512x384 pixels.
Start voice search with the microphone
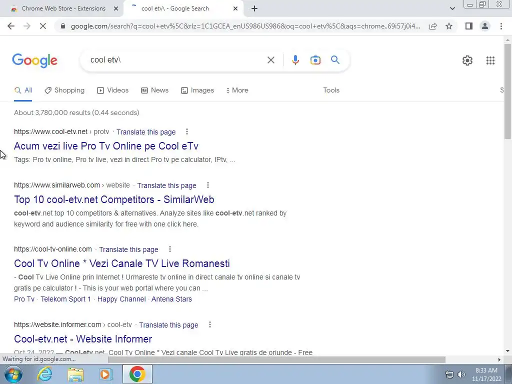click(x=295, y=60)
